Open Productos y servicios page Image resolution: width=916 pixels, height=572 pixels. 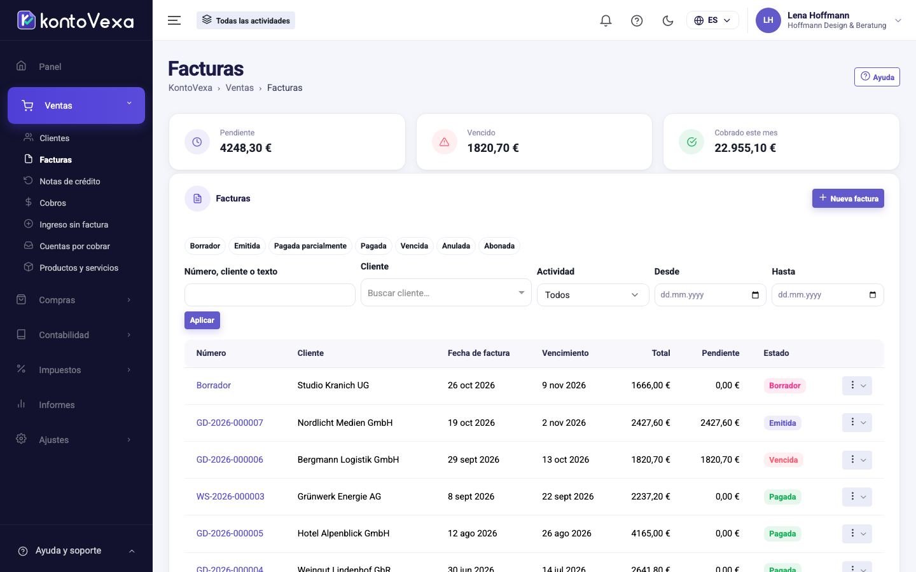pos(78,268)
